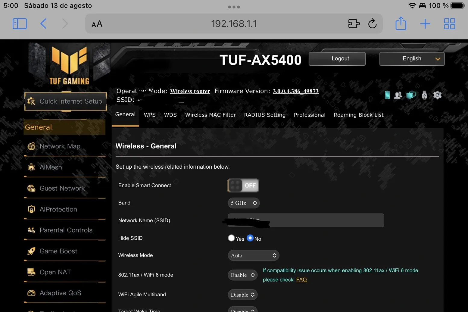Click the Guest Network sidebar icon
Viewport: 468px width, 312px height.
(31, 188)
